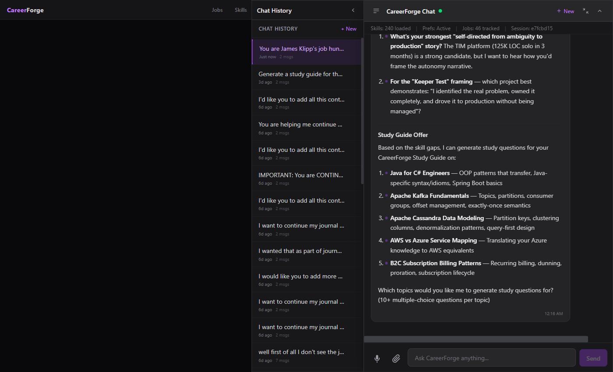The image size is (613, 372).
Task: Click the Jobs: 46 tracked status indicator
Action: pos(481,28)
